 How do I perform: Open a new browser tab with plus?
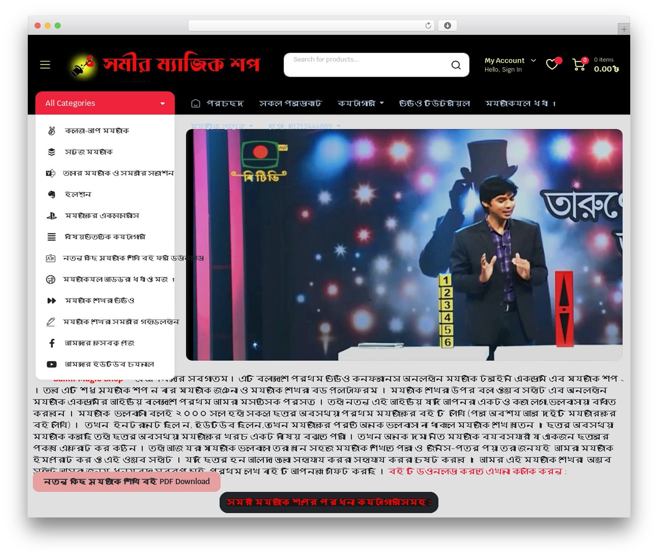(624, 29)
